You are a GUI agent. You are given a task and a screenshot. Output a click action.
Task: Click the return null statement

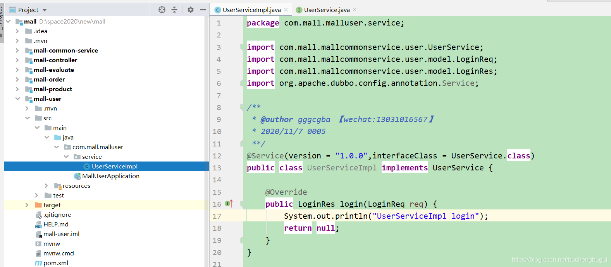[312, 228]
